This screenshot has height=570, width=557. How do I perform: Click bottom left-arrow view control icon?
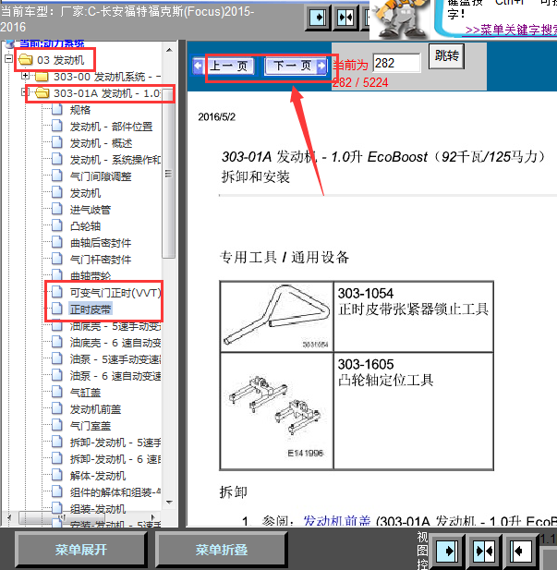click(521, 552)
